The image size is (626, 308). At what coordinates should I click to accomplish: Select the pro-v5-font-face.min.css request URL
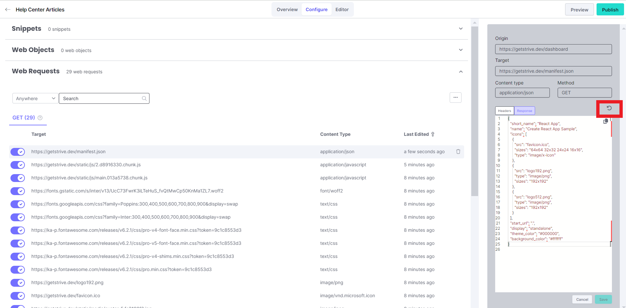[x=136, y=243]
